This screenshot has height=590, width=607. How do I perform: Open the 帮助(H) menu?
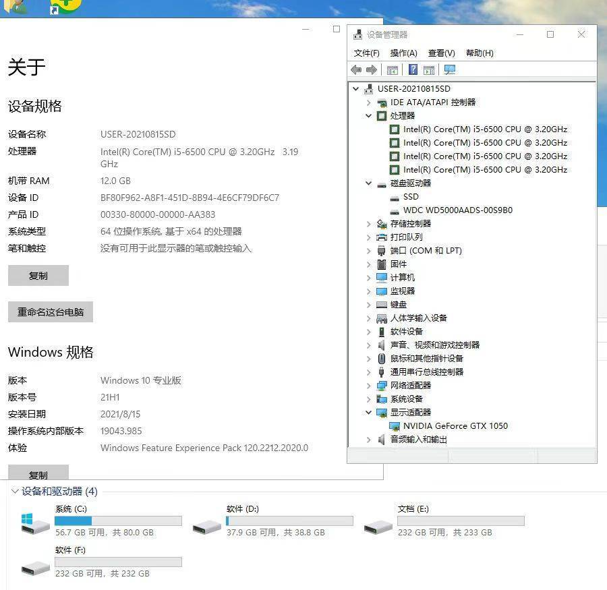(x=480, y=53)
